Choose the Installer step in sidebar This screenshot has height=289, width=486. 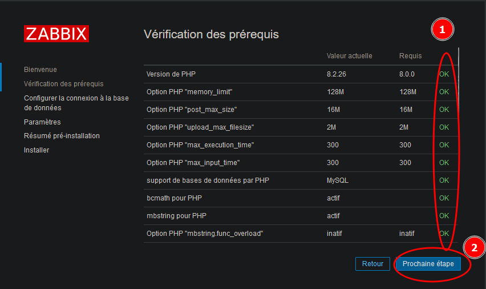[x=37, y=150]
